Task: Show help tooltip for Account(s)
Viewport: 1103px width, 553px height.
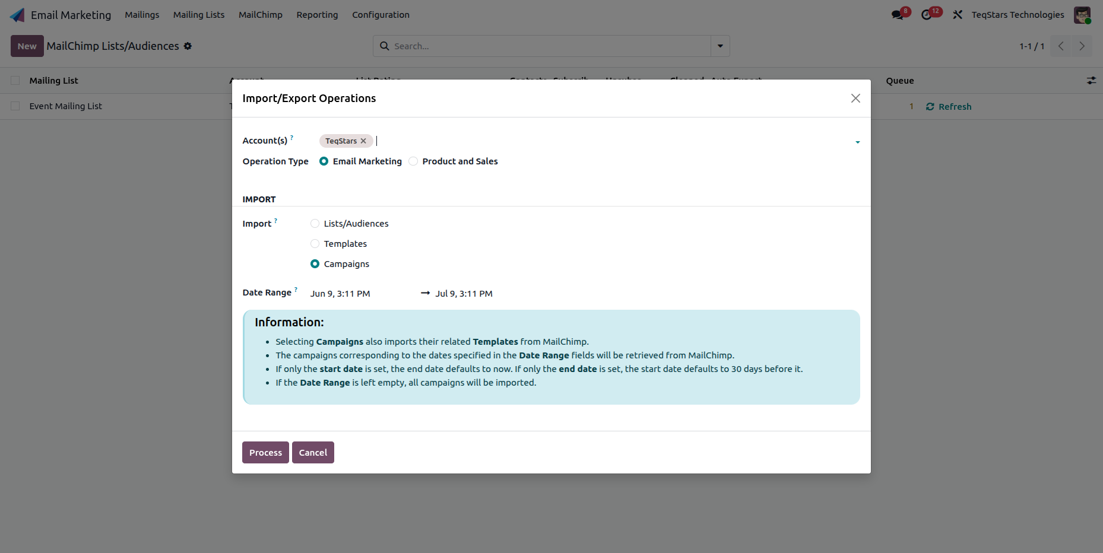Action: [x=291, y=137]
